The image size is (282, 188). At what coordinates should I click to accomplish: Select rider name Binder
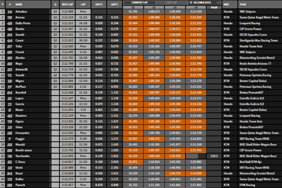tap(20, 29)
